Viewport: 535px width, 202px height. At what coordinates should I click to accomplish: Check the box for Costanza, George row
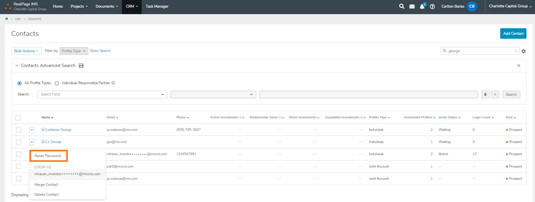19,130
